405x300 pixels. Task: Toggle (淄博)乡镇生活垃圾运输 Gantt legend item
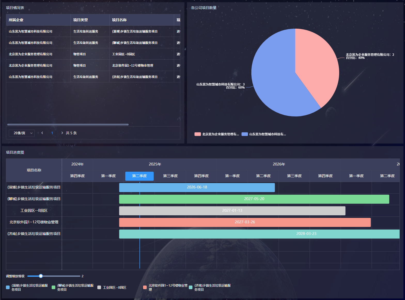pos(27,287)
